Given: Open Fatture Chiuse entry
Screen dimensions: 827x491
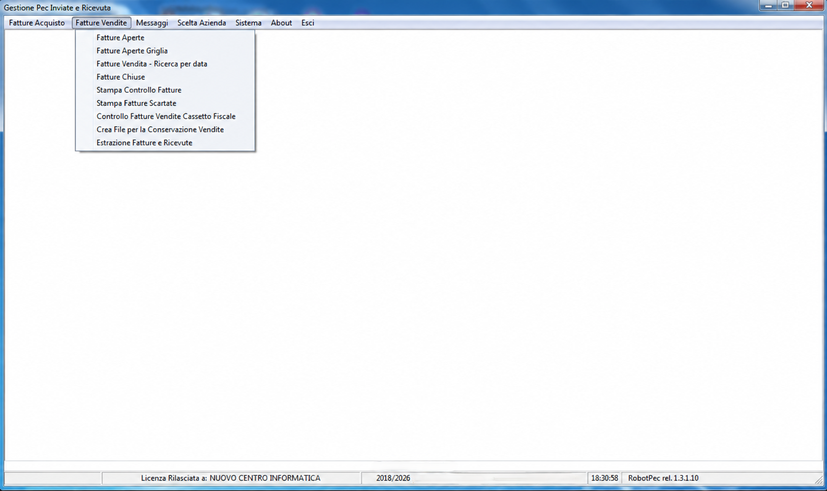Looking at the screenshot, I should click(x=165, y=77).
